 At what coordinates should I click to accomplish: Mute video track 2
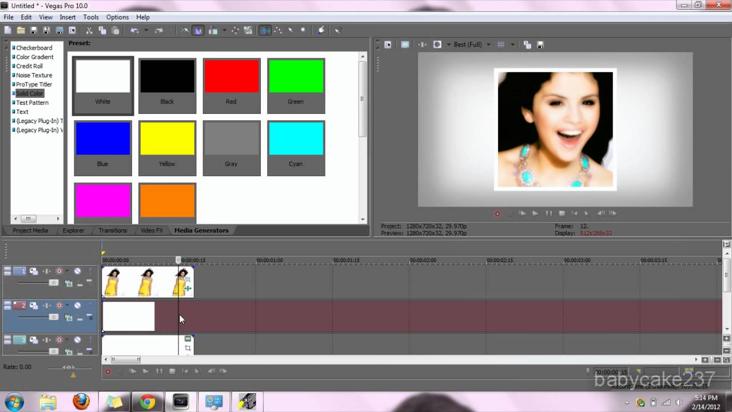point(77,305)
